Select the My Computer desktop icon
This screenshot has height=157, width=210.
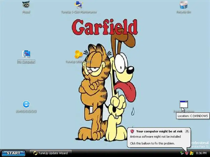(26, 54)
